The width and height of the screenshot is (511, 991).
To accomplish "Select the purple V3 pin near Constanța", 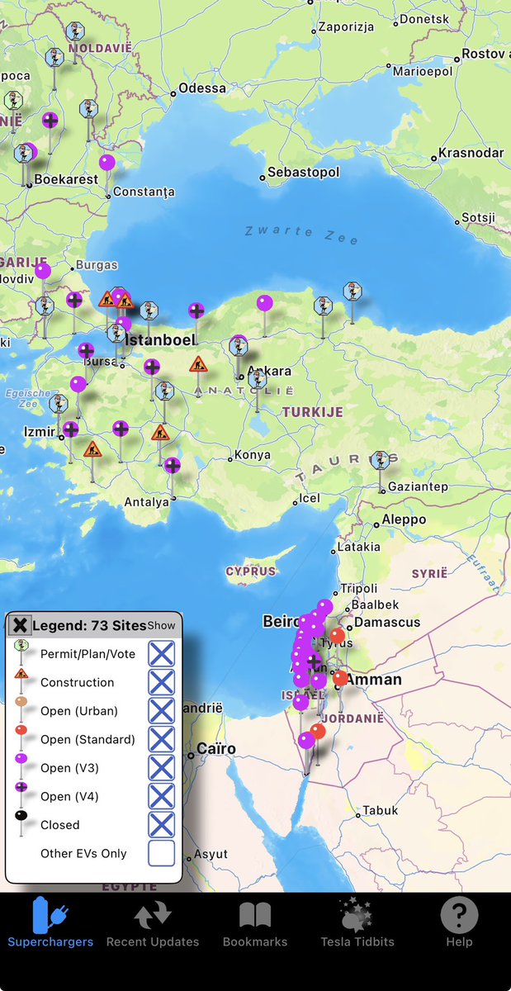I will pos(107,163).
